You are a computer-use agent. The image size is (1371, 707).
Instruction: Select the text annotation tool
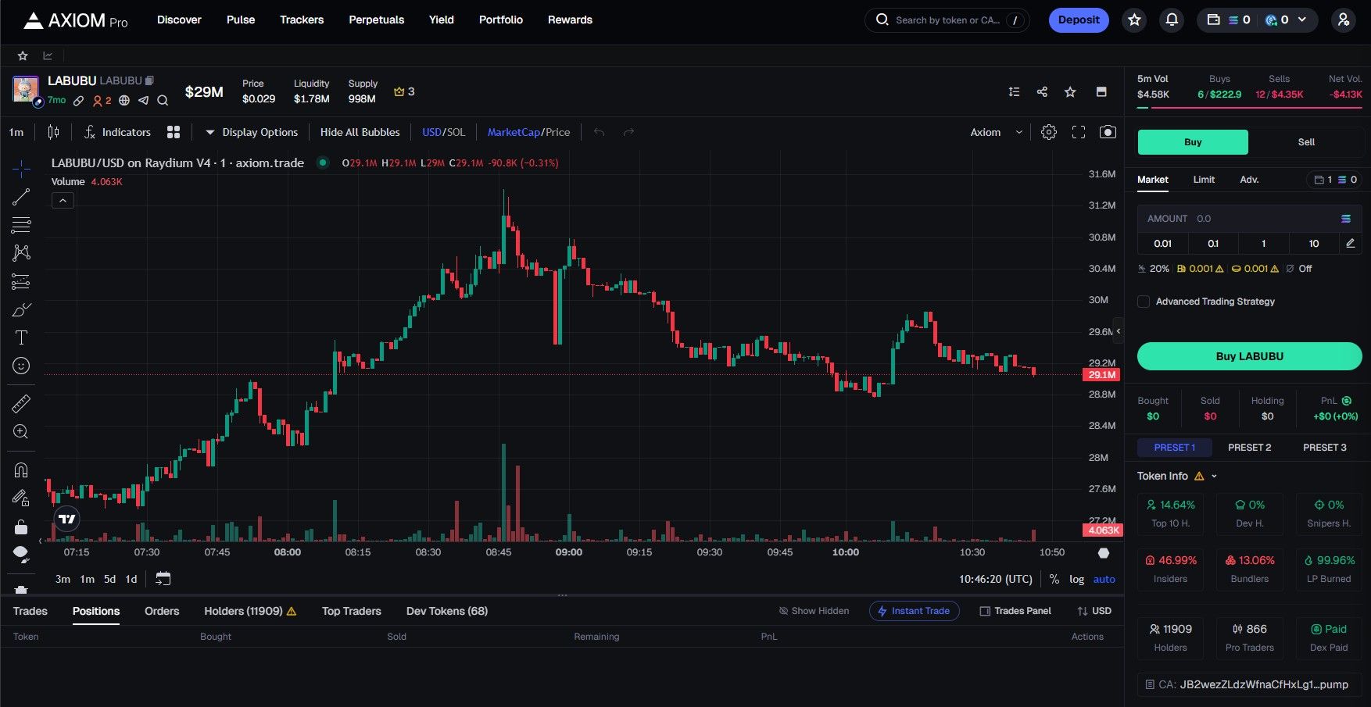click(21, 337)
